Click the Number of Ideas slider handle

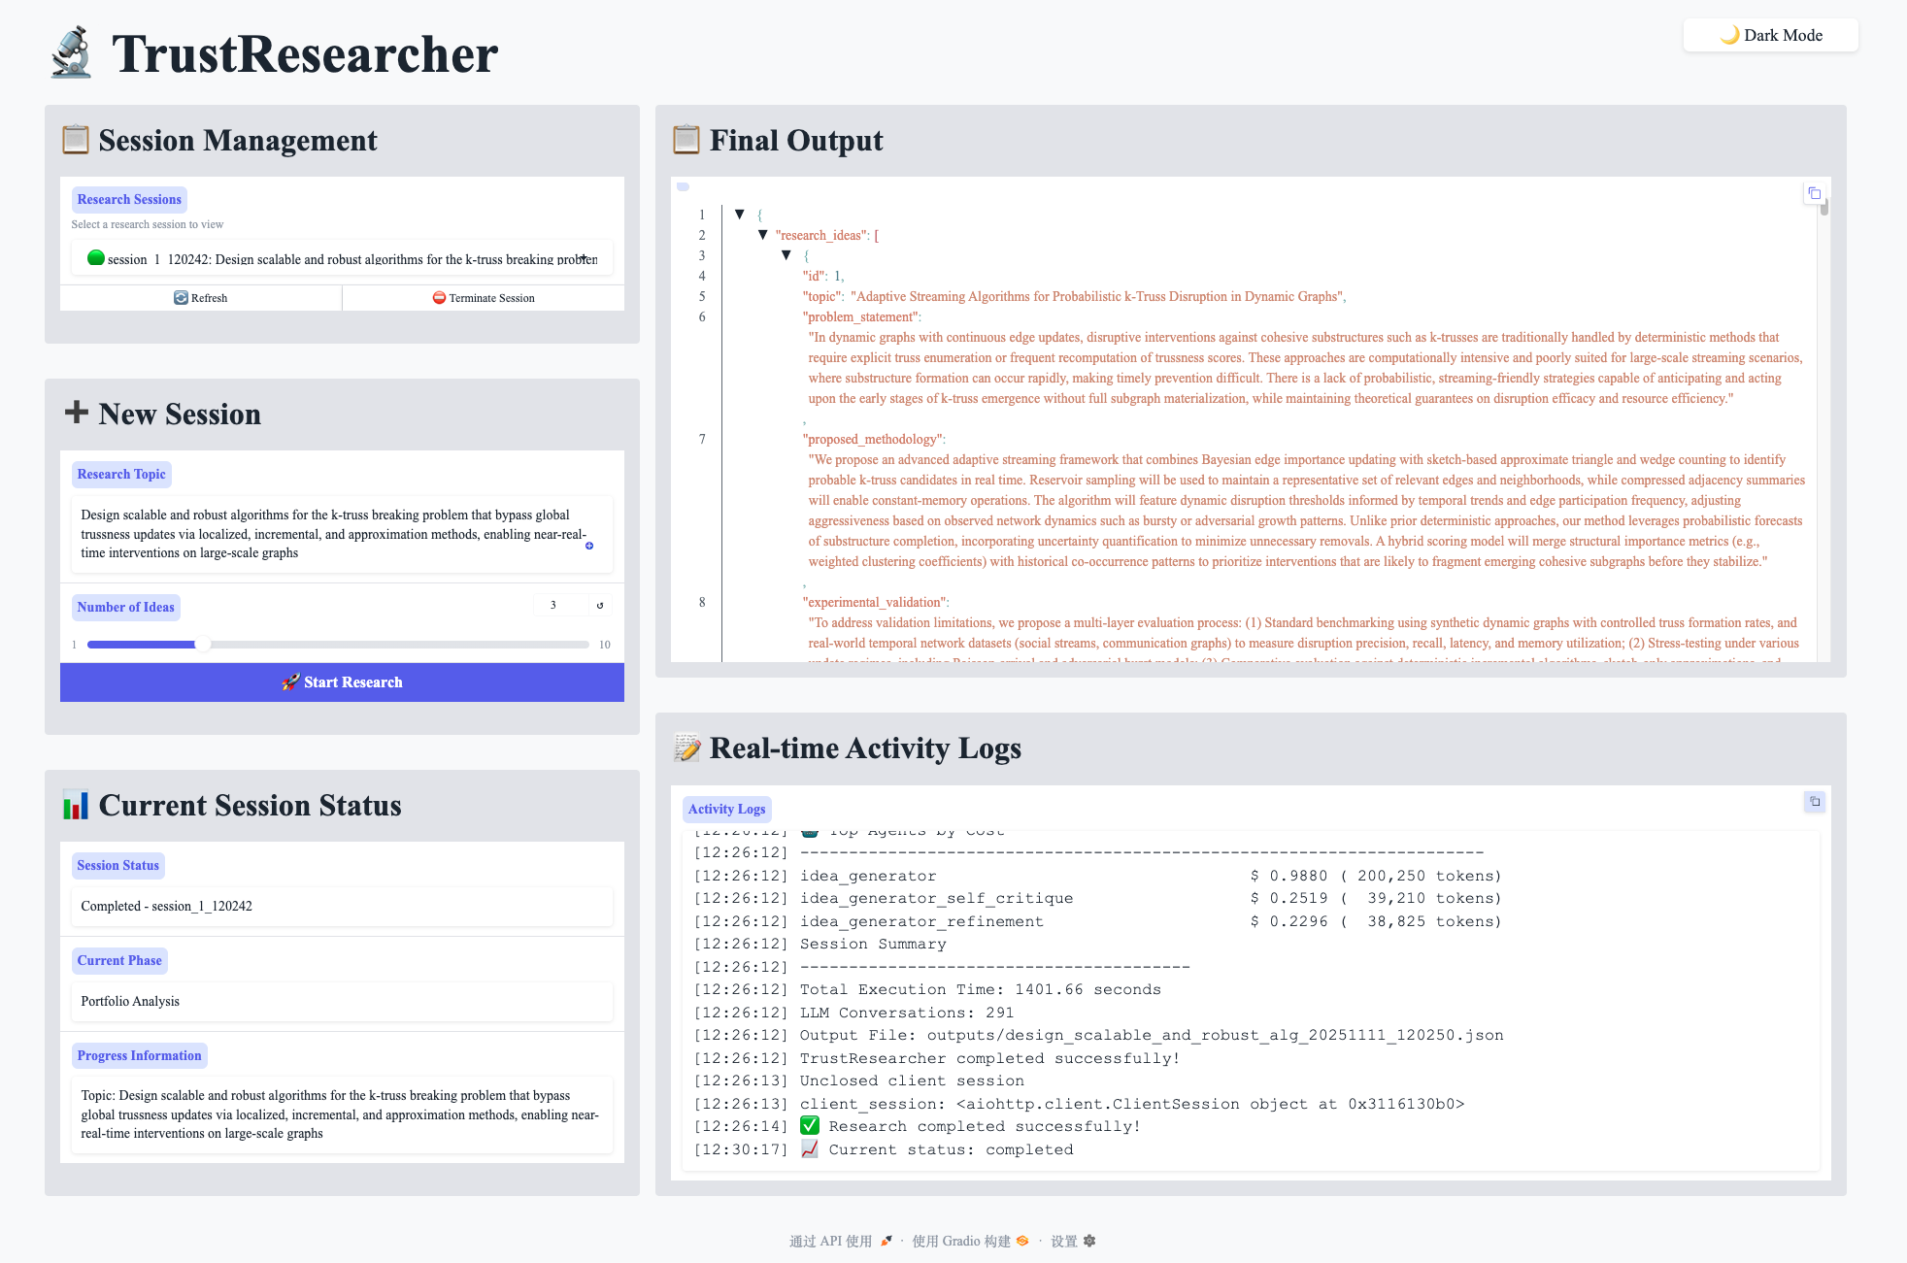202,645
